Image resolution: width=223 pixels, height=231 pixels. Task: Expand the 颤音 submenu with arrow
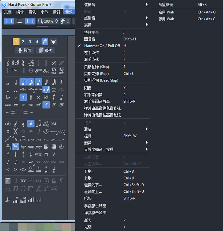tap(112, 143)
